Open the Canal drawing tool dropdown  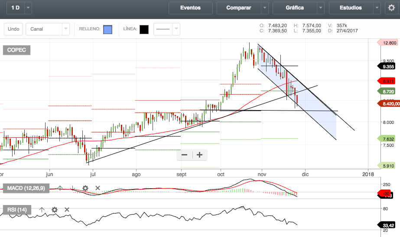66,29
